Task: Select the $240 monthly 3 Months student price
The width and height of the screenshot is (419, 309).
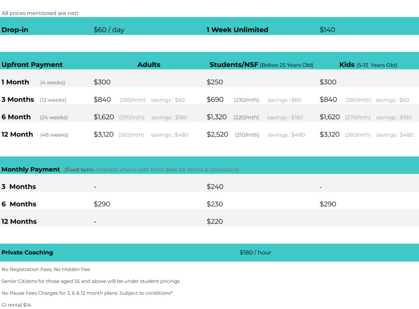Action: coord(215,187)
